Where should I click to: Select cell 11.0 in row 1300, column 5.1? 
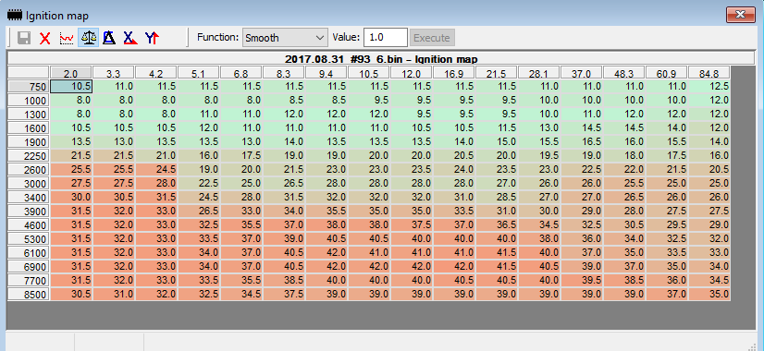tap(199, 115)
